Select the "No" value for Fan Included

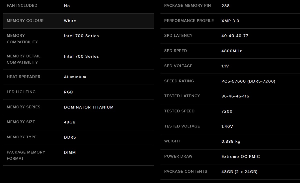coord(67,6)
